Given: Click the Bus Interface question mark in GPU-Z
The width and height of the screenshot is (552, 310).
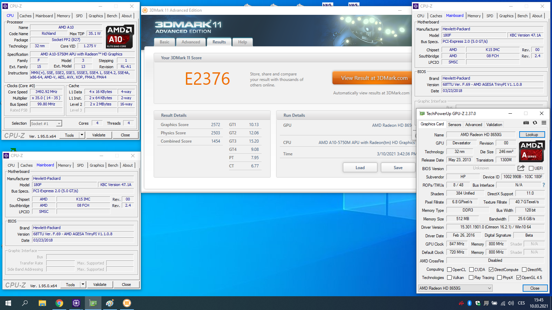Looking at the screenshot, I should click(x=543, y=185).
